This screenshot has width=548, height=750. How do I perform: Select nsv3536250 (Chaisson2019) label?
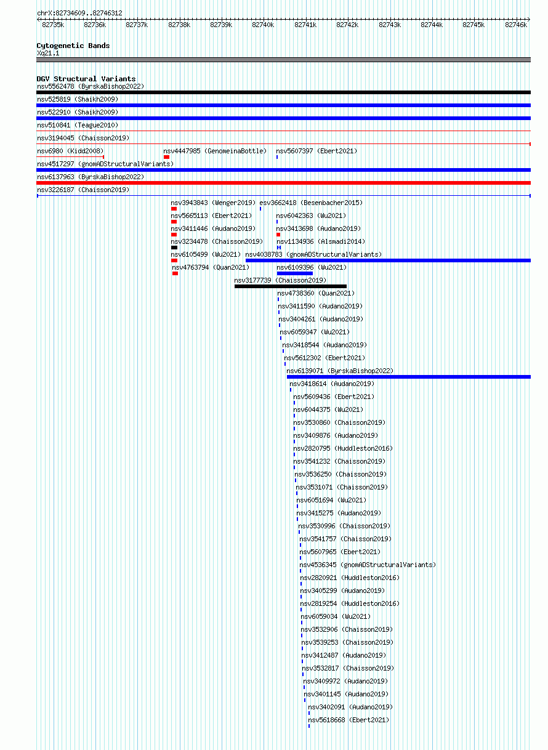coord(341,474)
